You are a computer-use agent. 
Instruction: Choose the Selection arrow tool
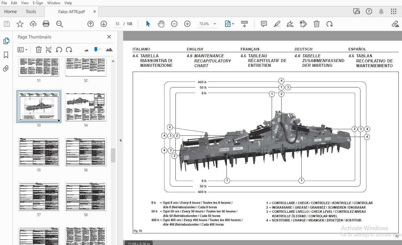click(x=148, y=24)
